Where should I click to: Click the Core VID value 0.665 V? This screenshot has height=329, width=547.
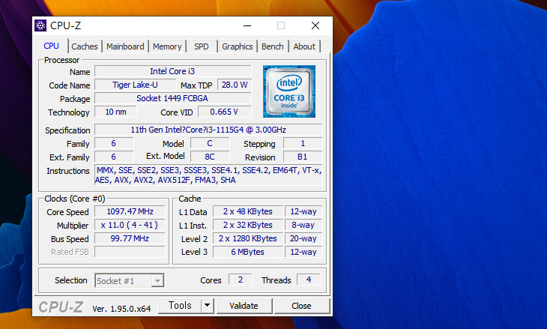[x=224, y=112]
